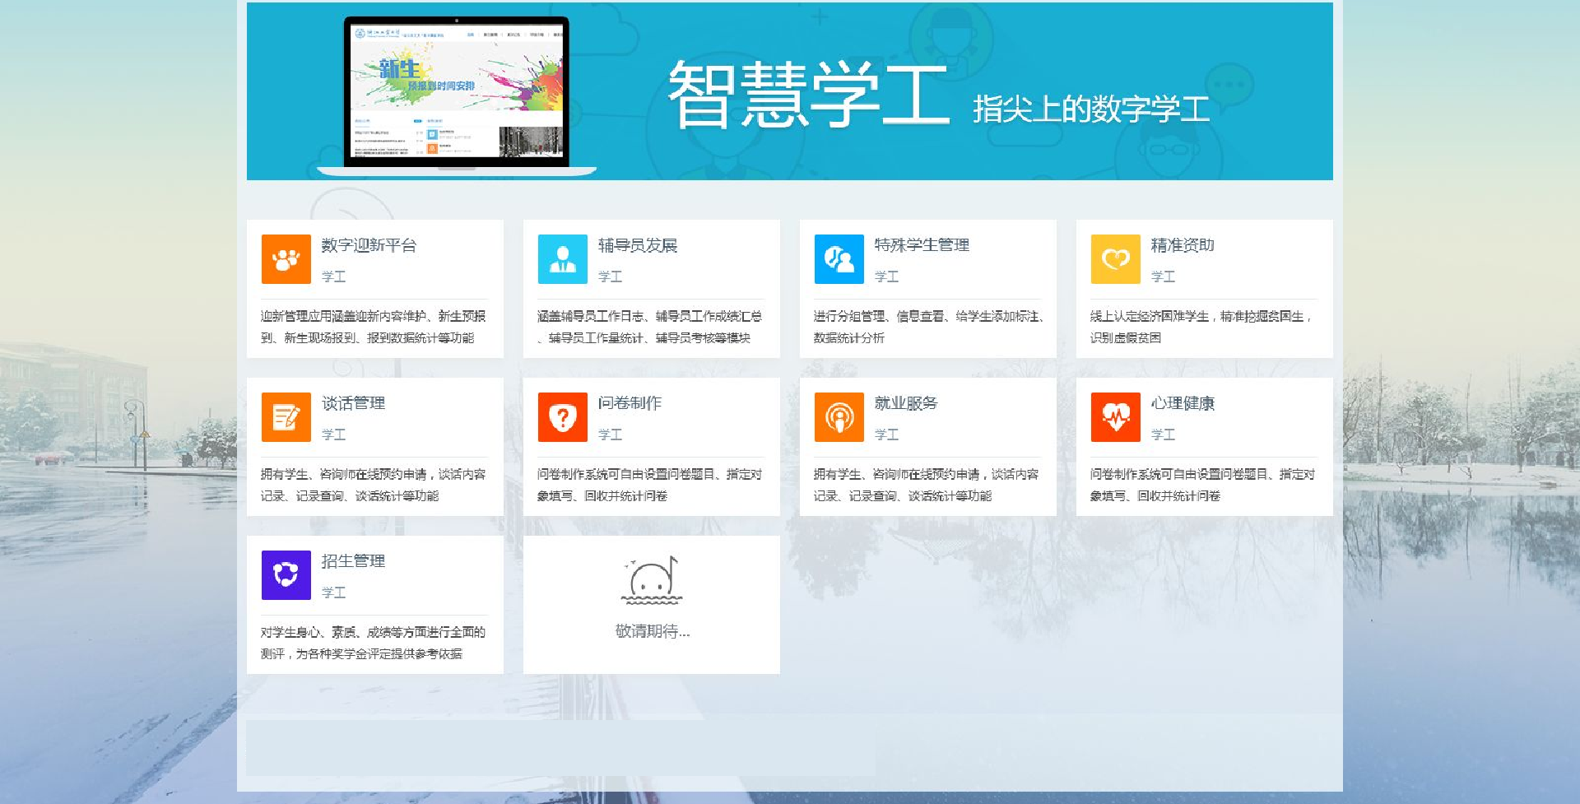Click the 就业服务 orange broadcast icon
The height and width of the screenshot is (804, 1580).
[x=839, y=417]
